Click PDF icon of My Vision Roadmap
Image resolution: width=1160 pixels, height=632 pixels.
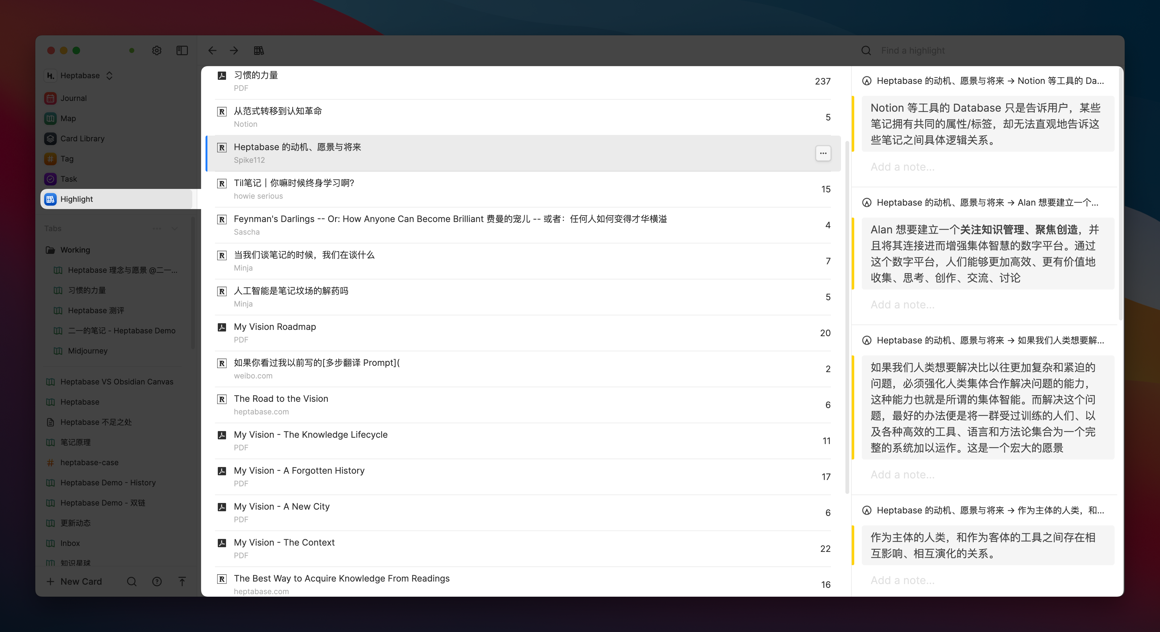222,327
